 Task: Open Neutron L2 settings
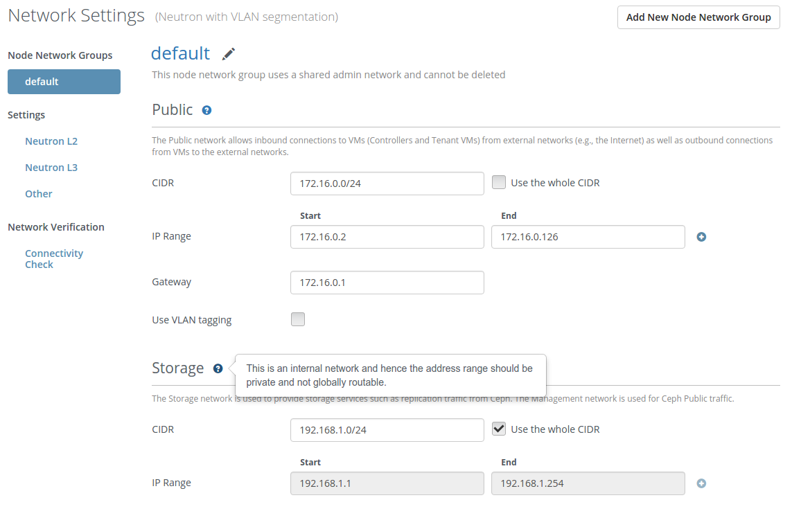coord(51,141)
